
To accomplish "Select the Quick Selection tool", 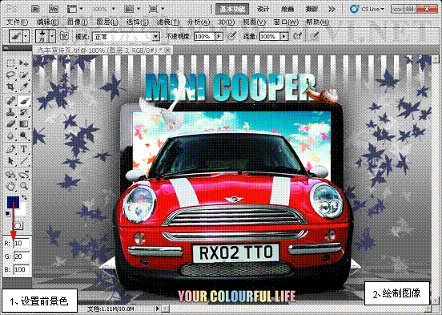I will (24, 75).
